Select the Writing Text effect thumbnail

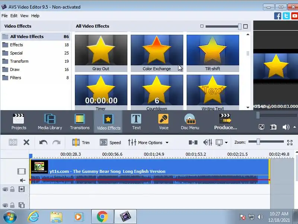(x=213, y=92)
